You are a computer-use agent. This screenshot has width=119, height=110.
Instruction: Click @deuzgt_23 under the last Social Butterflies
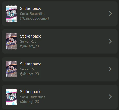coord(29,102)
